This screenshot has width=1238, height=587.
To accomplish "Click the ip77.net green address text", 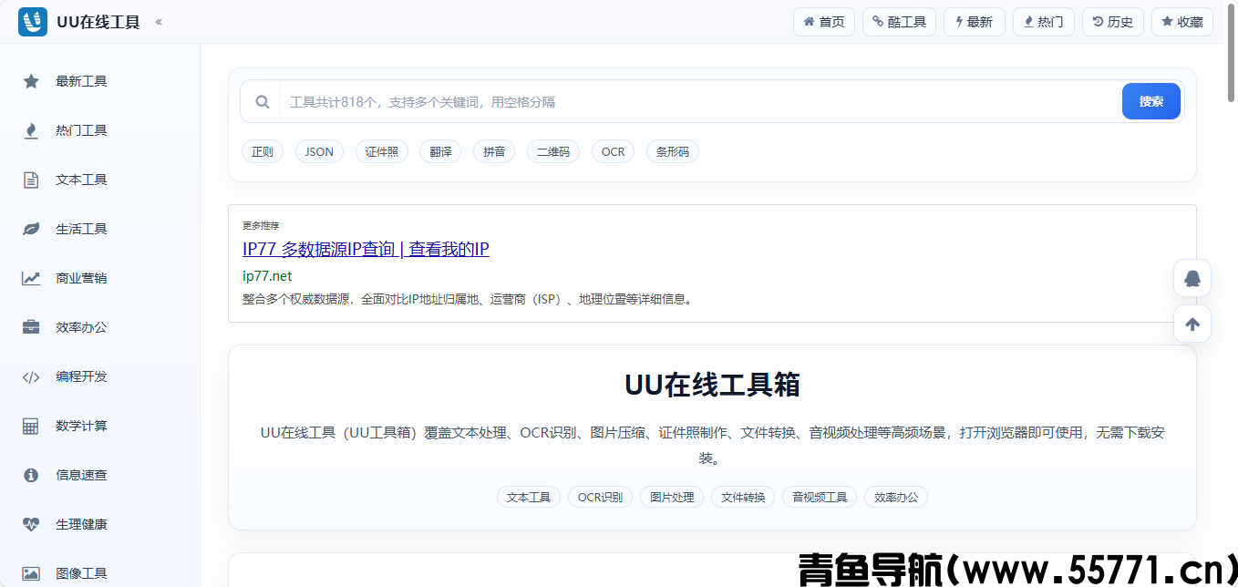I will [x=267, y=276].
